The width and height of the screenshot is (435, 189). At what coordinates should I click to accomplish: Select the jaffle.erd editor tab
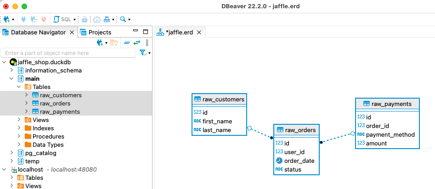pos(179,32)
